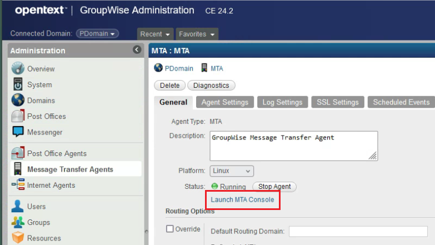
Task: Enable the Override routing checkbox
Action: (x=170, y=229)
